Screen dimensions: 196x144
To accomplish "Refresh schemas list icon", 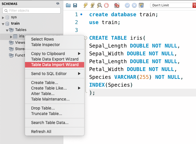I will click(57, 3).
